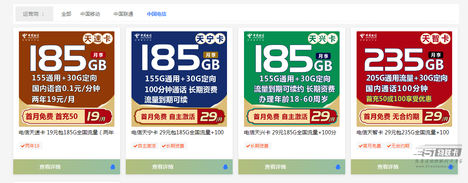This screenshot has height=183, width=468.
Task: Open 查看详情 for the 天速卡
Action: 50,167
